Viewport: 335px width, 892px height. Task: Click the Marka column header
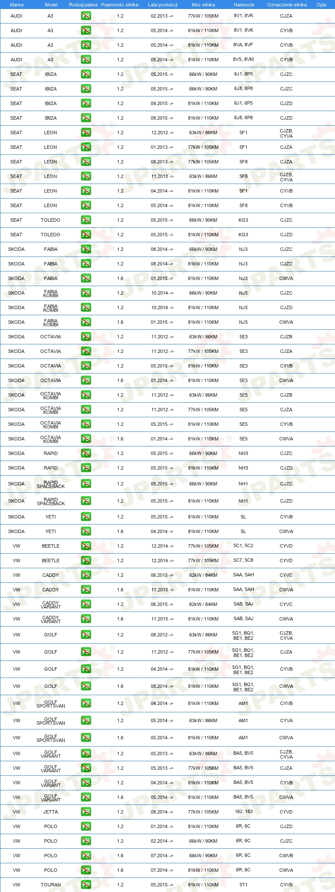coord(17,5)
